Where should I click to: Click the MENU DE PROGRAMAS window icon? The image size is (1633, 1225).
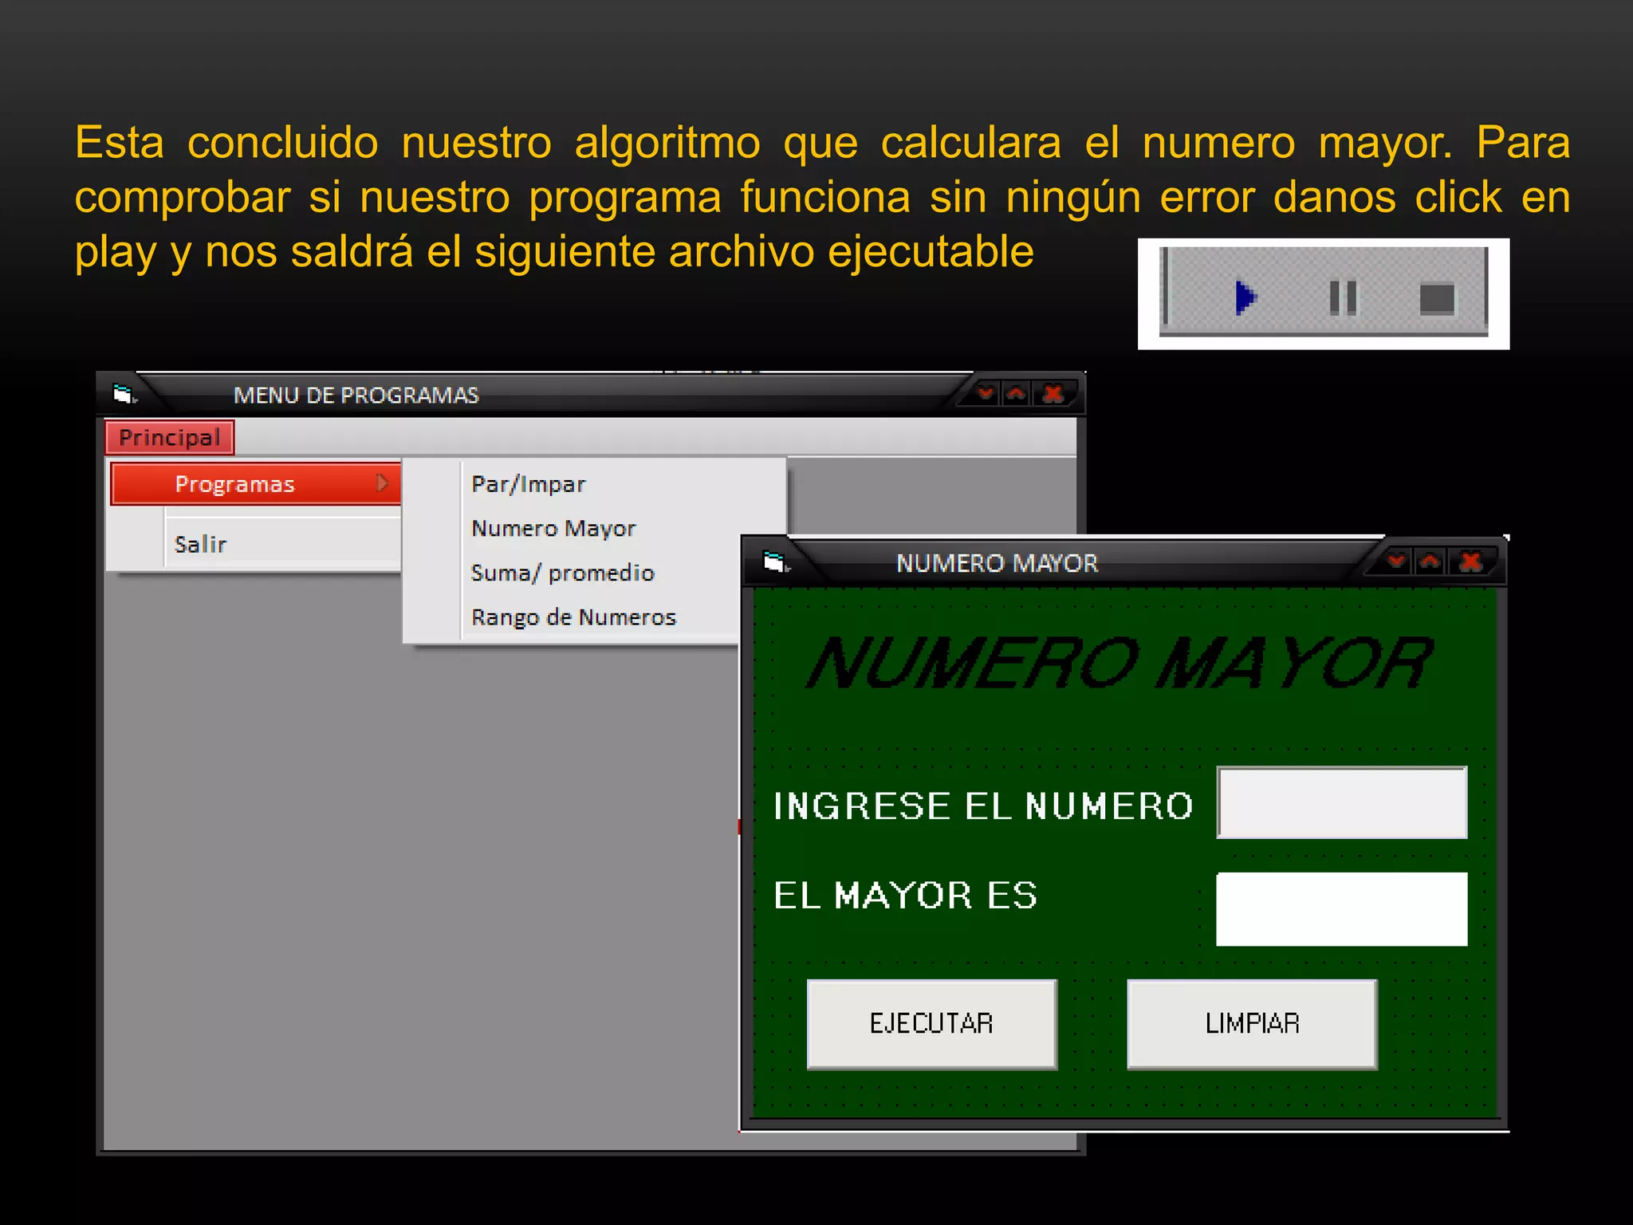[124, 394]
